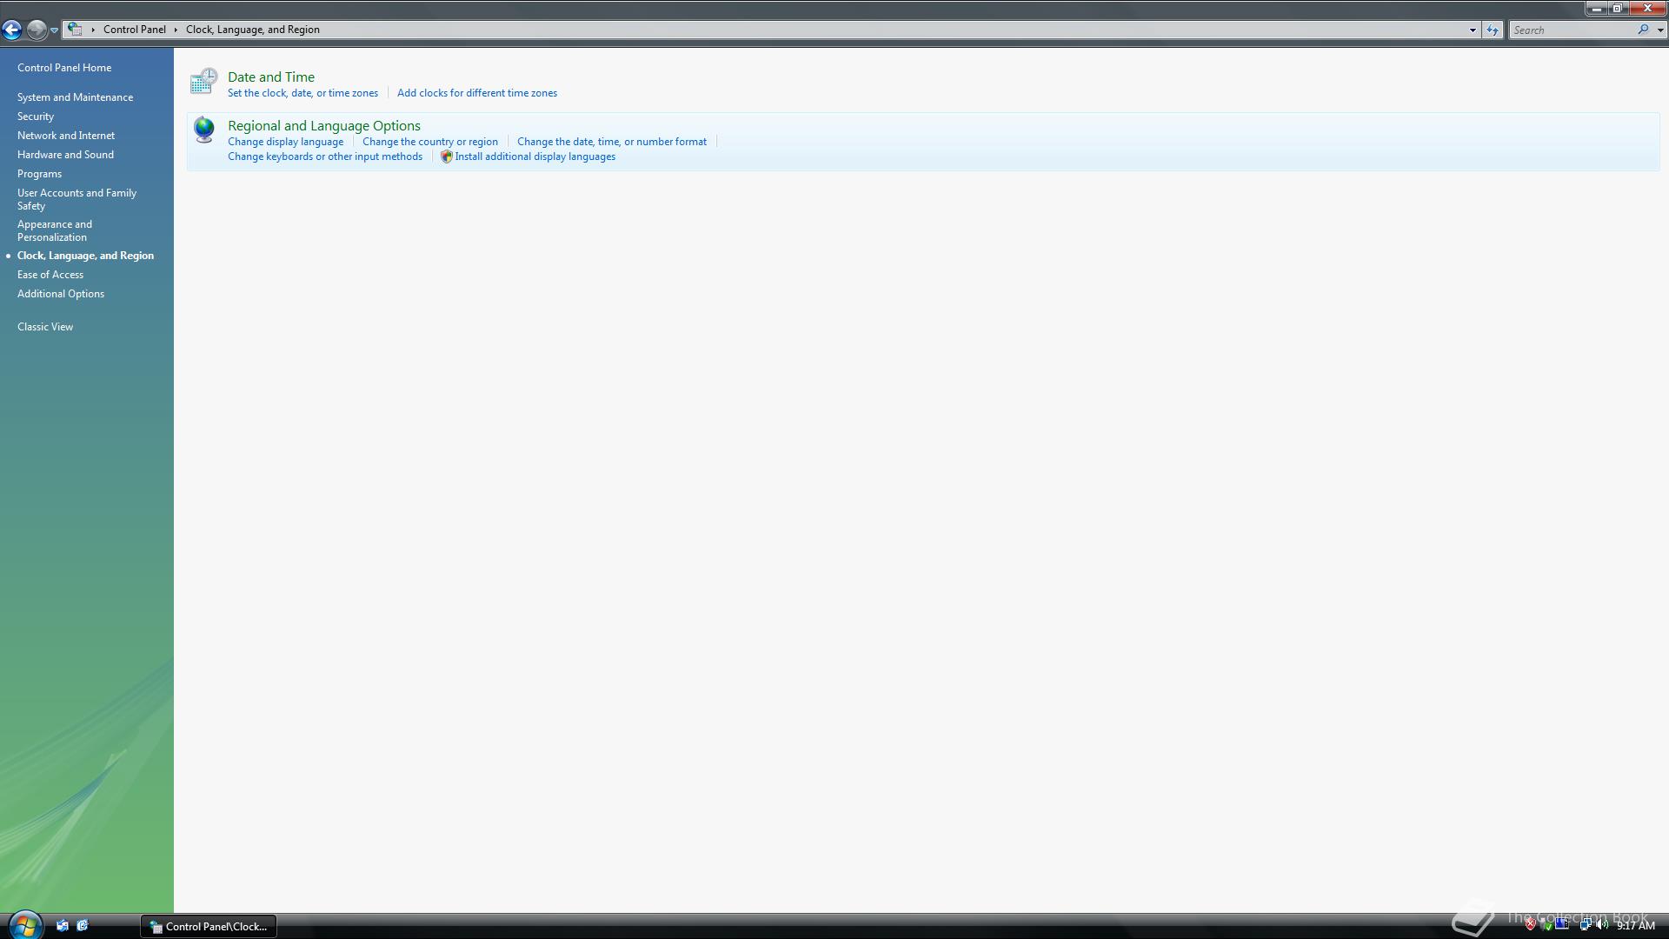Click Add clocks for different time zones
1669x939 pixels.
[477, 93]
